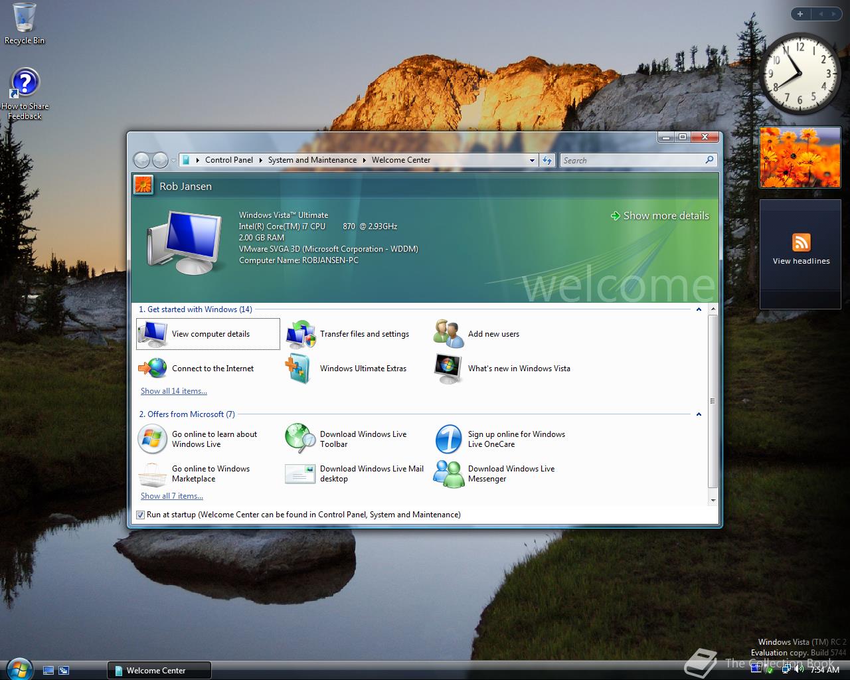Screen dimensions: 850x680
Task: Expand the arrow after System and Maintenance
Action: point(364,160)
